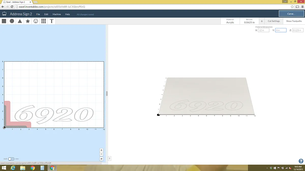Click Show Toolpaths
Image resolution: width=305 pixels, height=171 pixels.
pyautogui.click(x=294, y=21)
